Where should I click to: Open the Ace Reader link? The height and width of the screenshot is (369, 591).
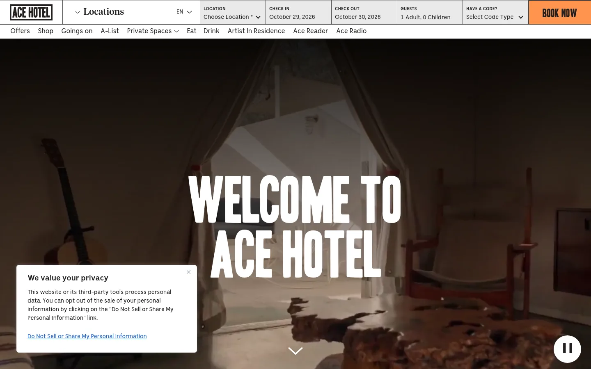[x=310, y=31]
